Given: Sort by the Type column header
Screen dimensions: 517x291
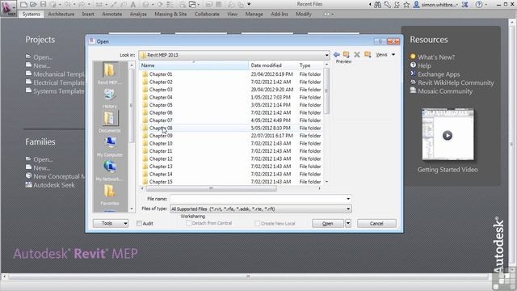Looking at the screenshot, I should (x=310, y=65).
